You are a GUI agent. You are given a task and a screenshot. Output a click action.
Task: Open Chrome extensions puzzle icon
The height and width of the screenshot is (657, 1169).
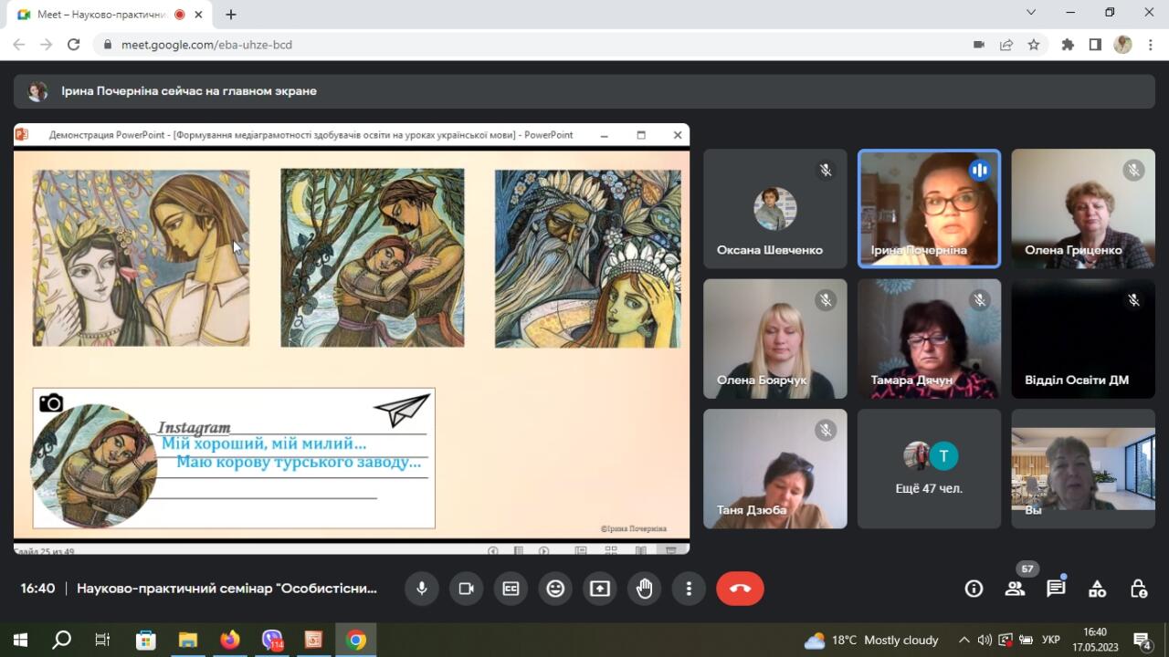pyautogui.click(x=1068, y=44)
